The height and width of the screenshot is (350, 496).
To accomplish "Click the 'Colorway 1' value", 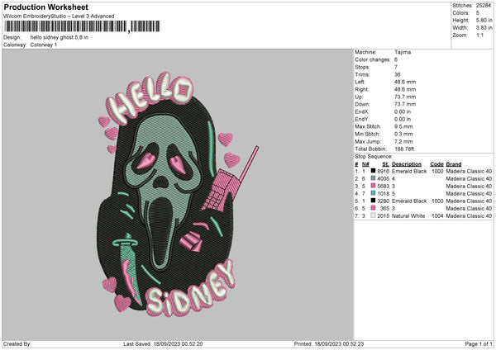I will pyautogui.click(x=44, y=45).
